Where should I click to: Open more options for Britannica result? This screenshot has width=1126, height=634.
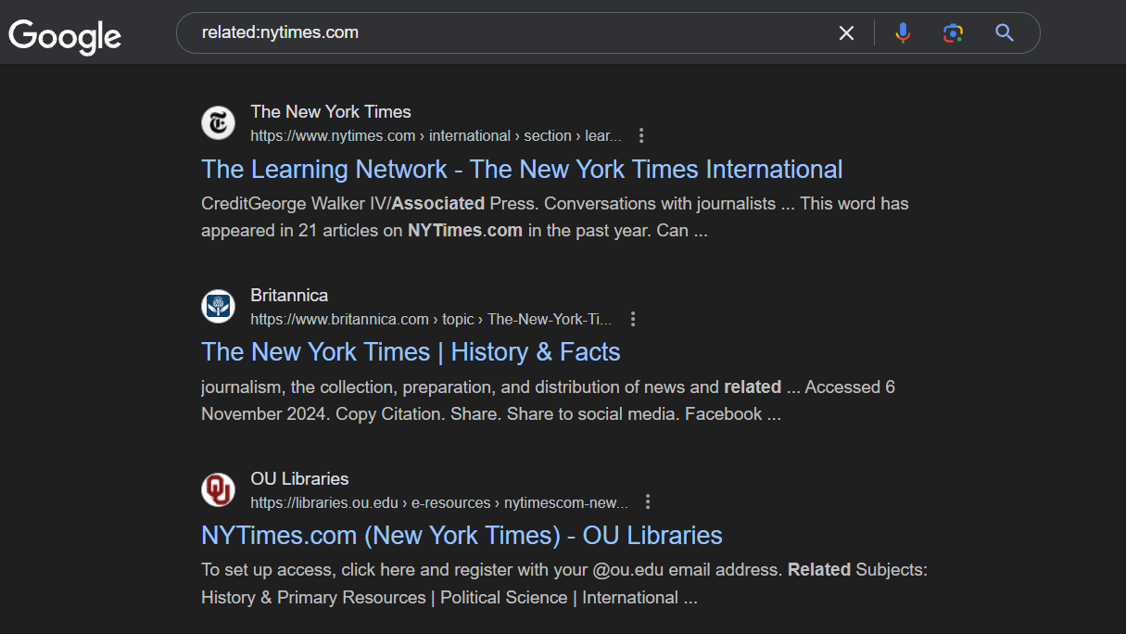[633, 319]
